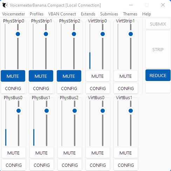
Task: Open CONFIG for VirtBus0
Action: click(x=98, y=165)
